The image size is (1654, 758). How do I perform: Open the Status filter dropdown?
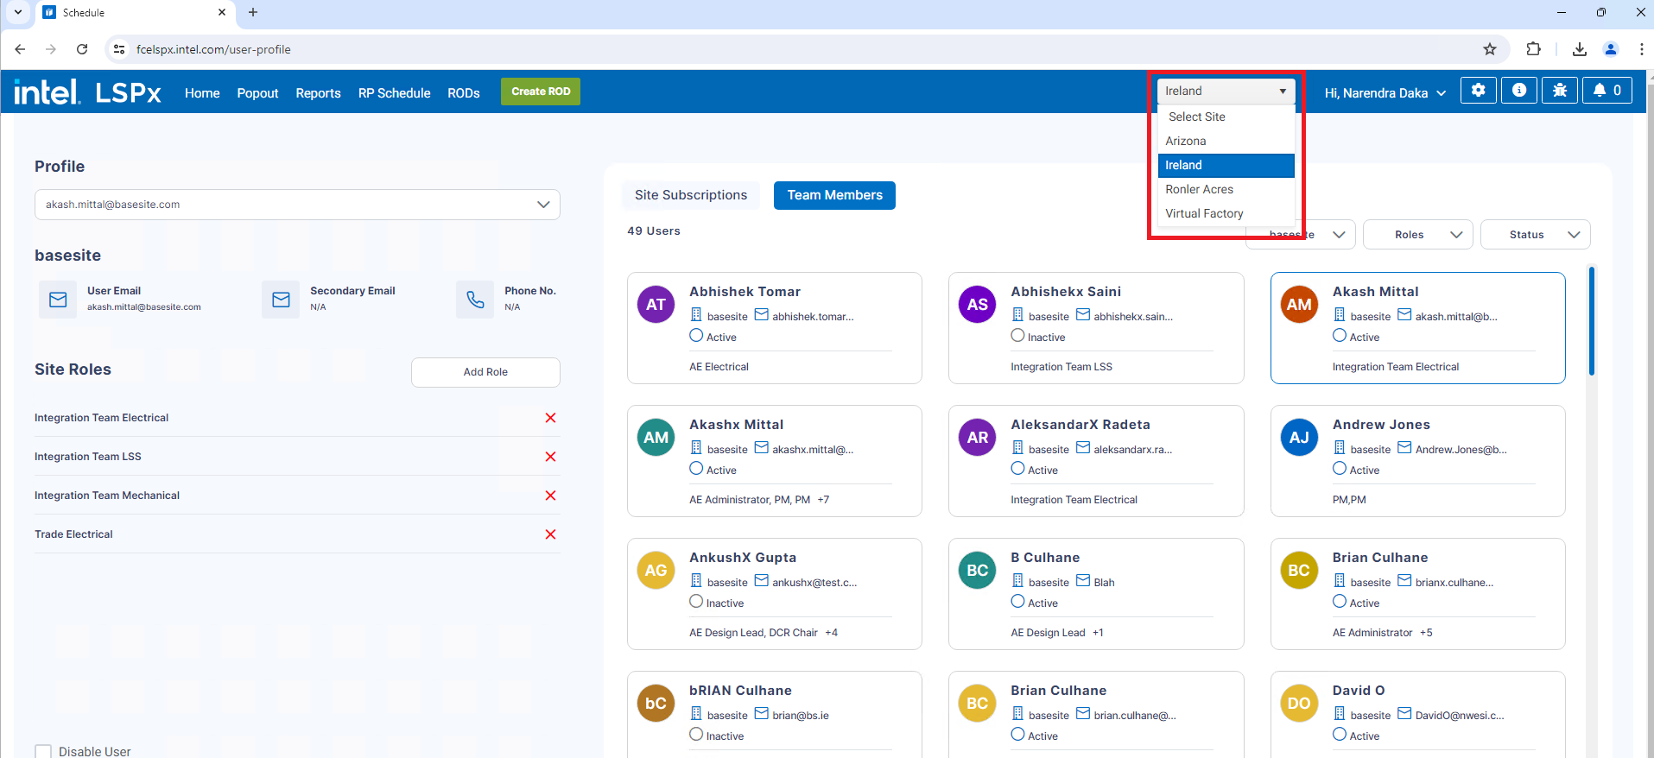[1535, 235]
